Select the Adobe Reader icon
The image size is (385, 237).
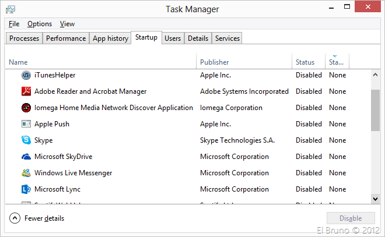tap(26, 91)
